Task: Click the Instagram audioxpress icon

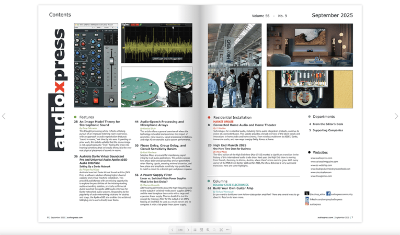Action: pyautogui.click(x=307, y=204)
